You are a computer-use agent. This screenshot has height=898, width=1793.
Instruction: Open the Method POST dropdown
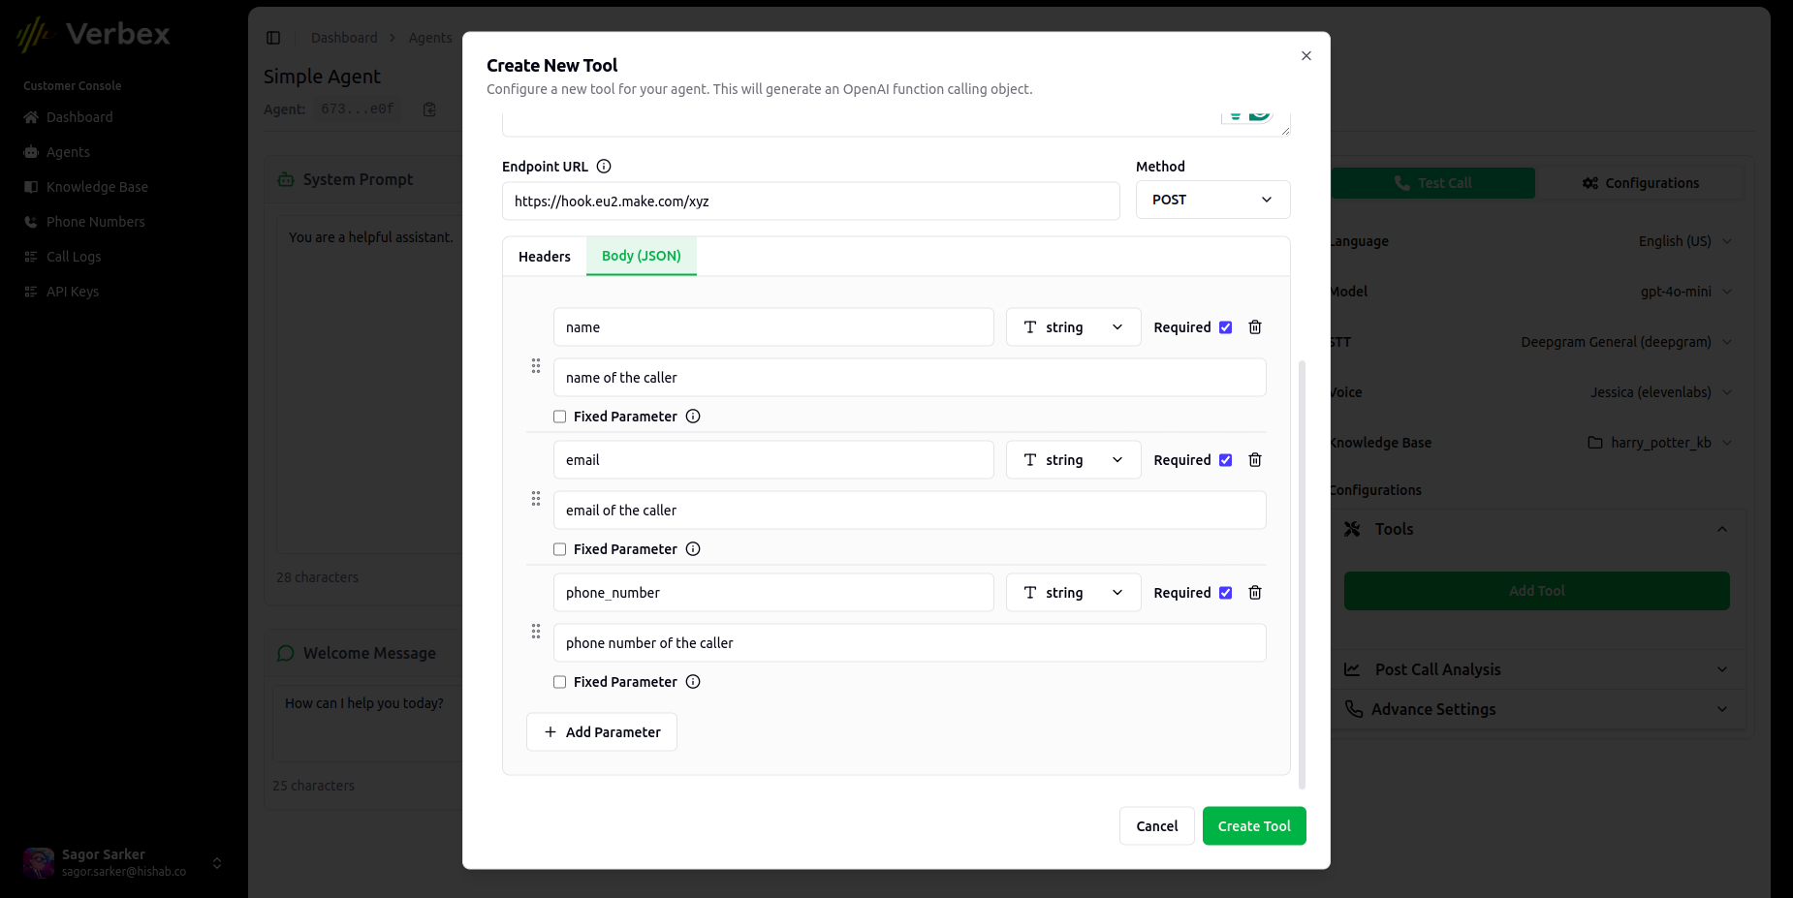tap(1212, 200)
